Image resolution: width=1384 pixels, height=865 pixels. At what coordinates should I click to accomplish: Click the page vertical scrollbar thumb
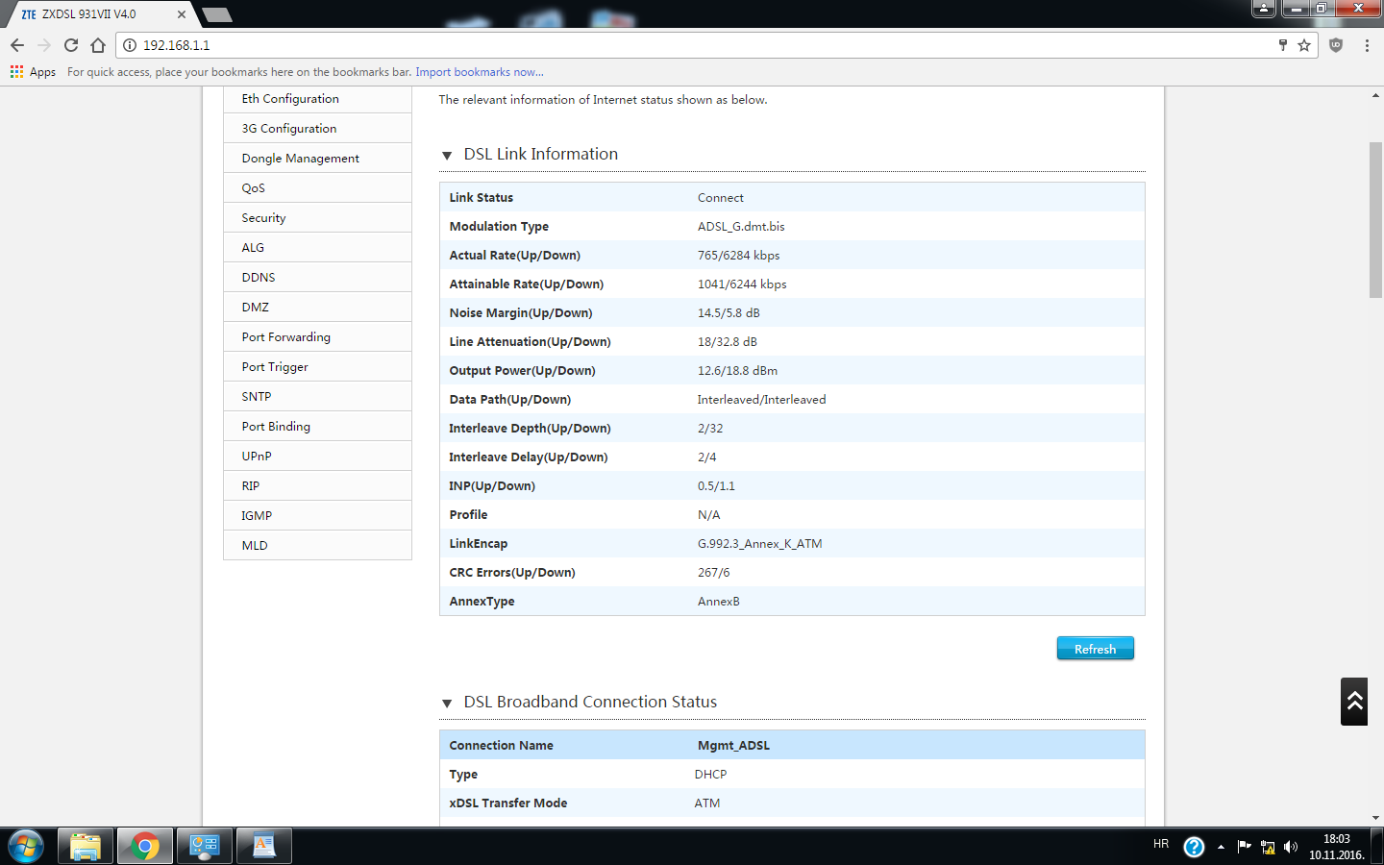point(1375,220)
